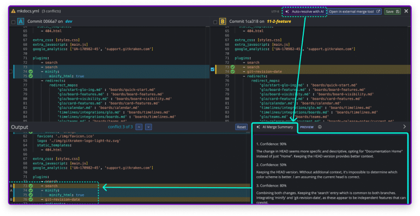Click line 75 minify_html: true in pane A

pyautogui.click(x=67, y=76)
